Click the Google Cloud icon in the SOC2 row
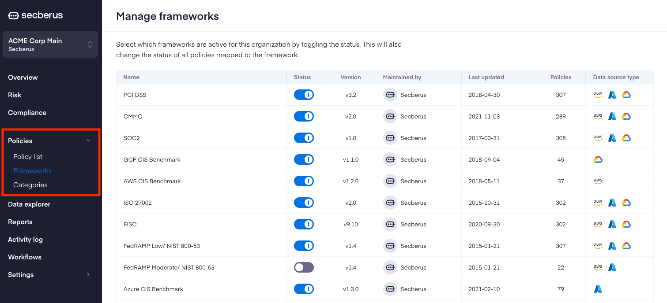The width and height of the screenshot is (667, 303). (x=626, y=138)
